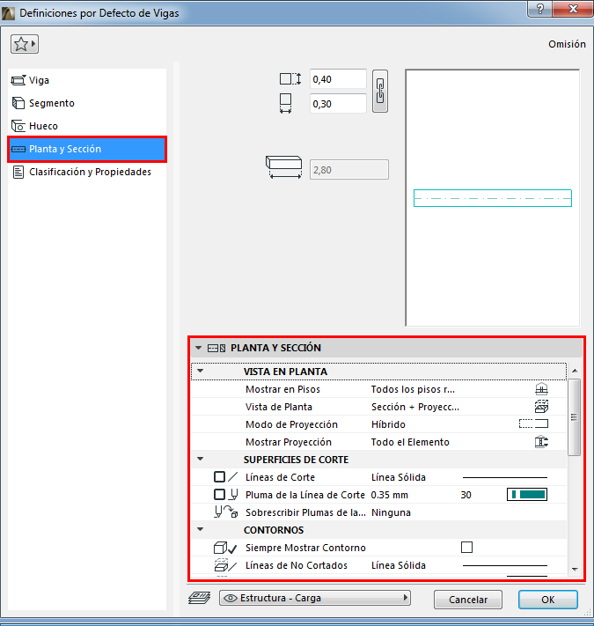The height and width of the screenshot is (626, 594).
Task: Select the Viga page
Action: [x=87, y=80]
